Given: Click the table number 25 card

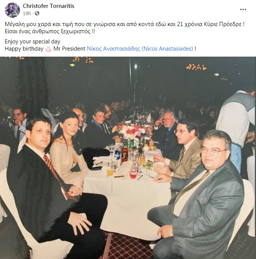Looking at the screenshot, I should (x=137, y=142).
